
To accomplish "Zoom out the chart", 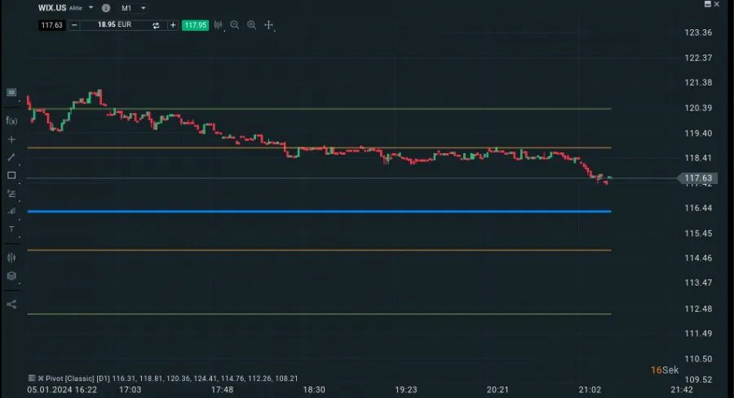I will (235, 25).
